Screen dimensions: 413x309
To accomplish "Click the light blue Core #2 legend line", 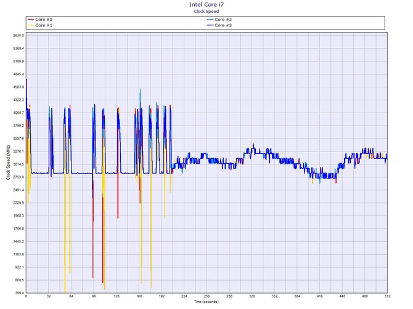I will (x=210, y=20).
